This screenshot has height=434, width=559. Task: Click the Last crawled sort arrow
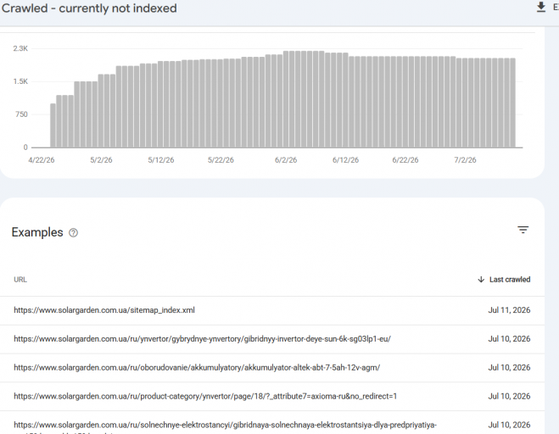481,280
